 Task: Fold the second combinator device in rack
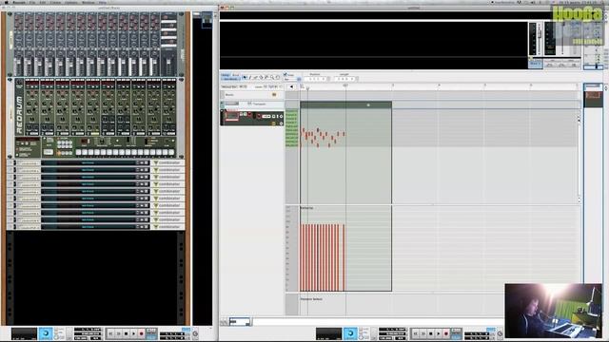(10, 170)
